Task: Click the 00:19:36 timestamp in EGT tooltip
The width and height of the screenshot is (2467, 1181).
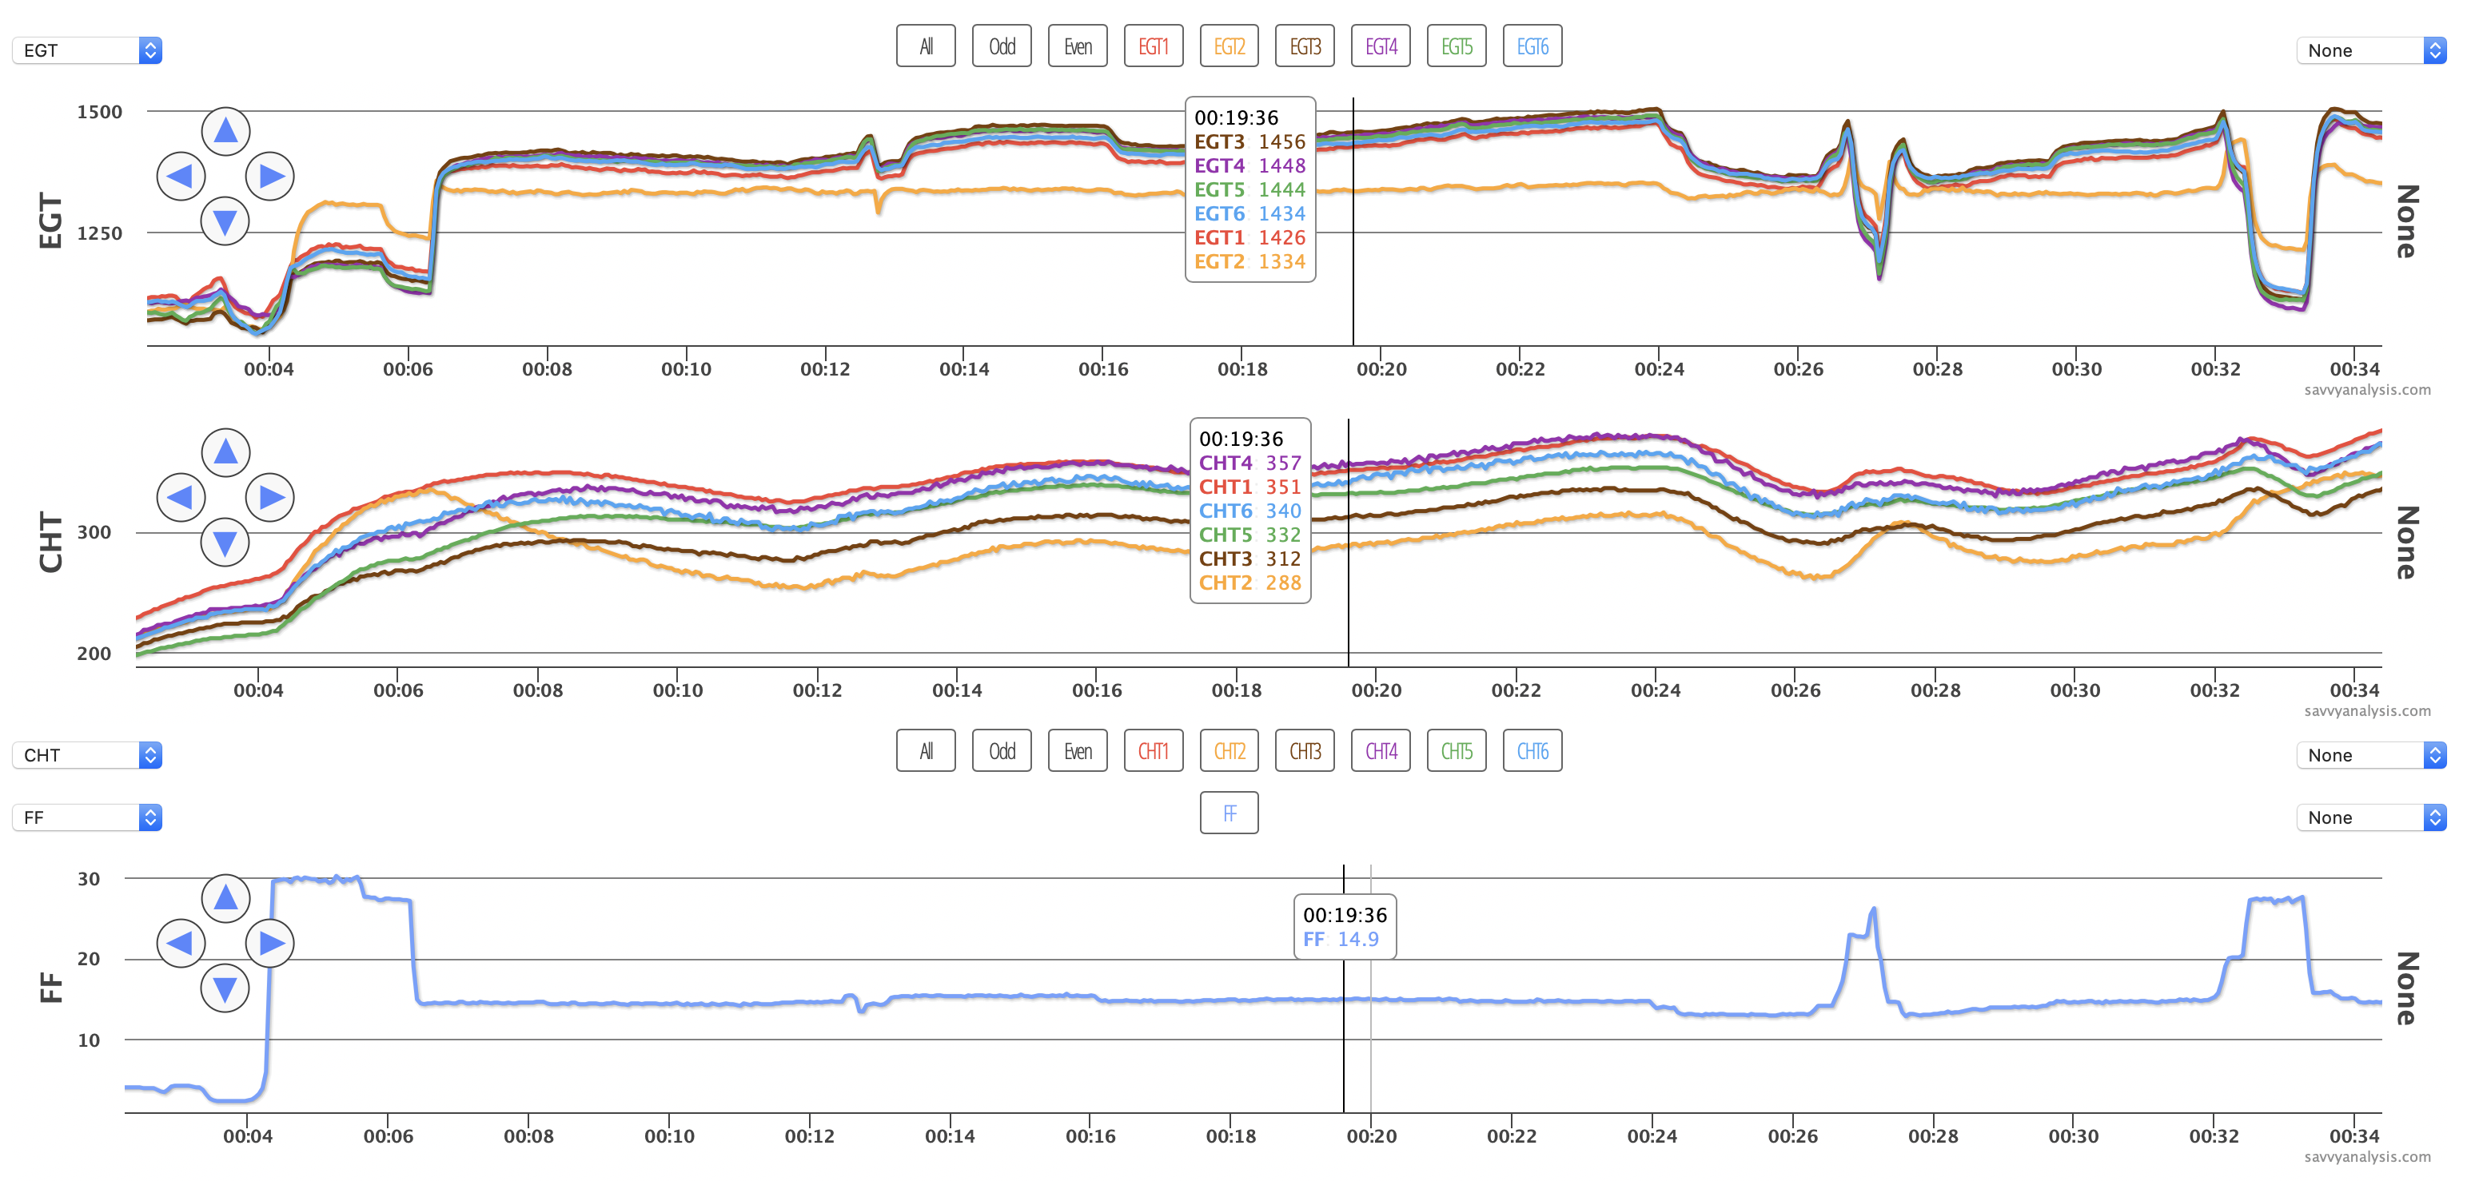Action: (1235, 117)
